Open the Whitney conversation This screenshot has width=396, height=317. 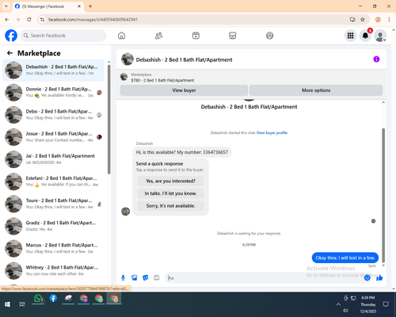coord(53,270)
